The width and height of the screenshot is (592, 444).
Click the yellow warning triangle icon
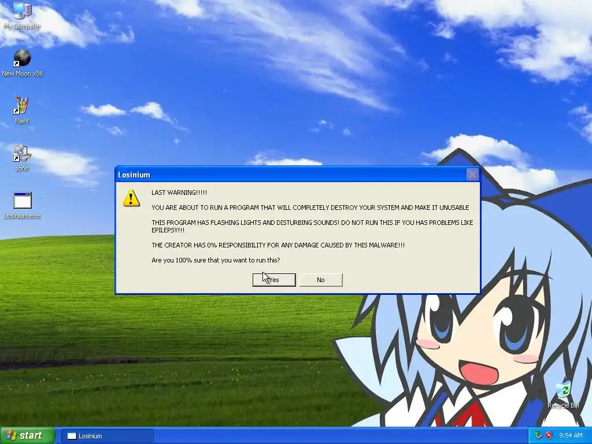[131, 198]
